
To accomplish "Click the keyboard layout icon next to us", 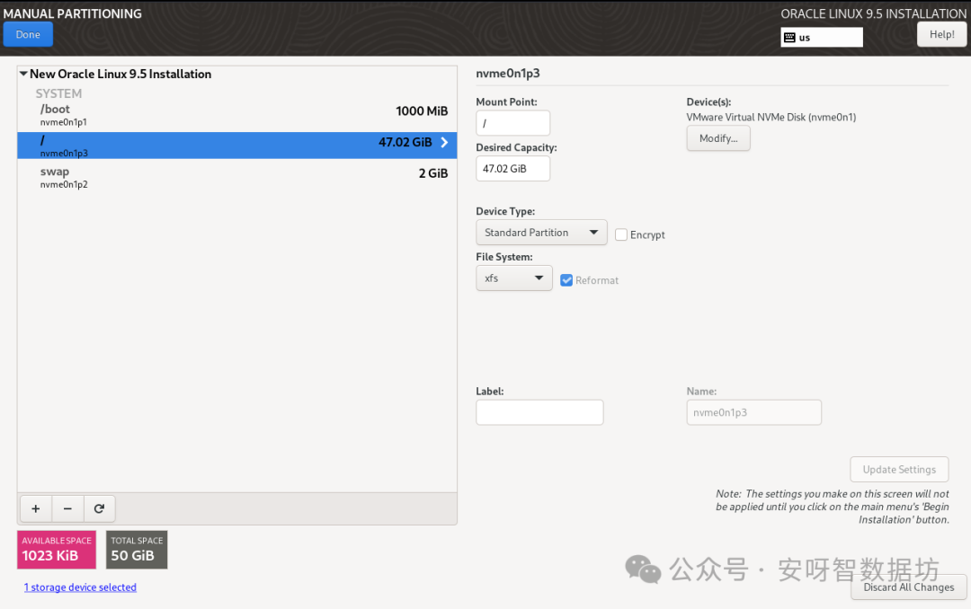I will tap(789, 38).
